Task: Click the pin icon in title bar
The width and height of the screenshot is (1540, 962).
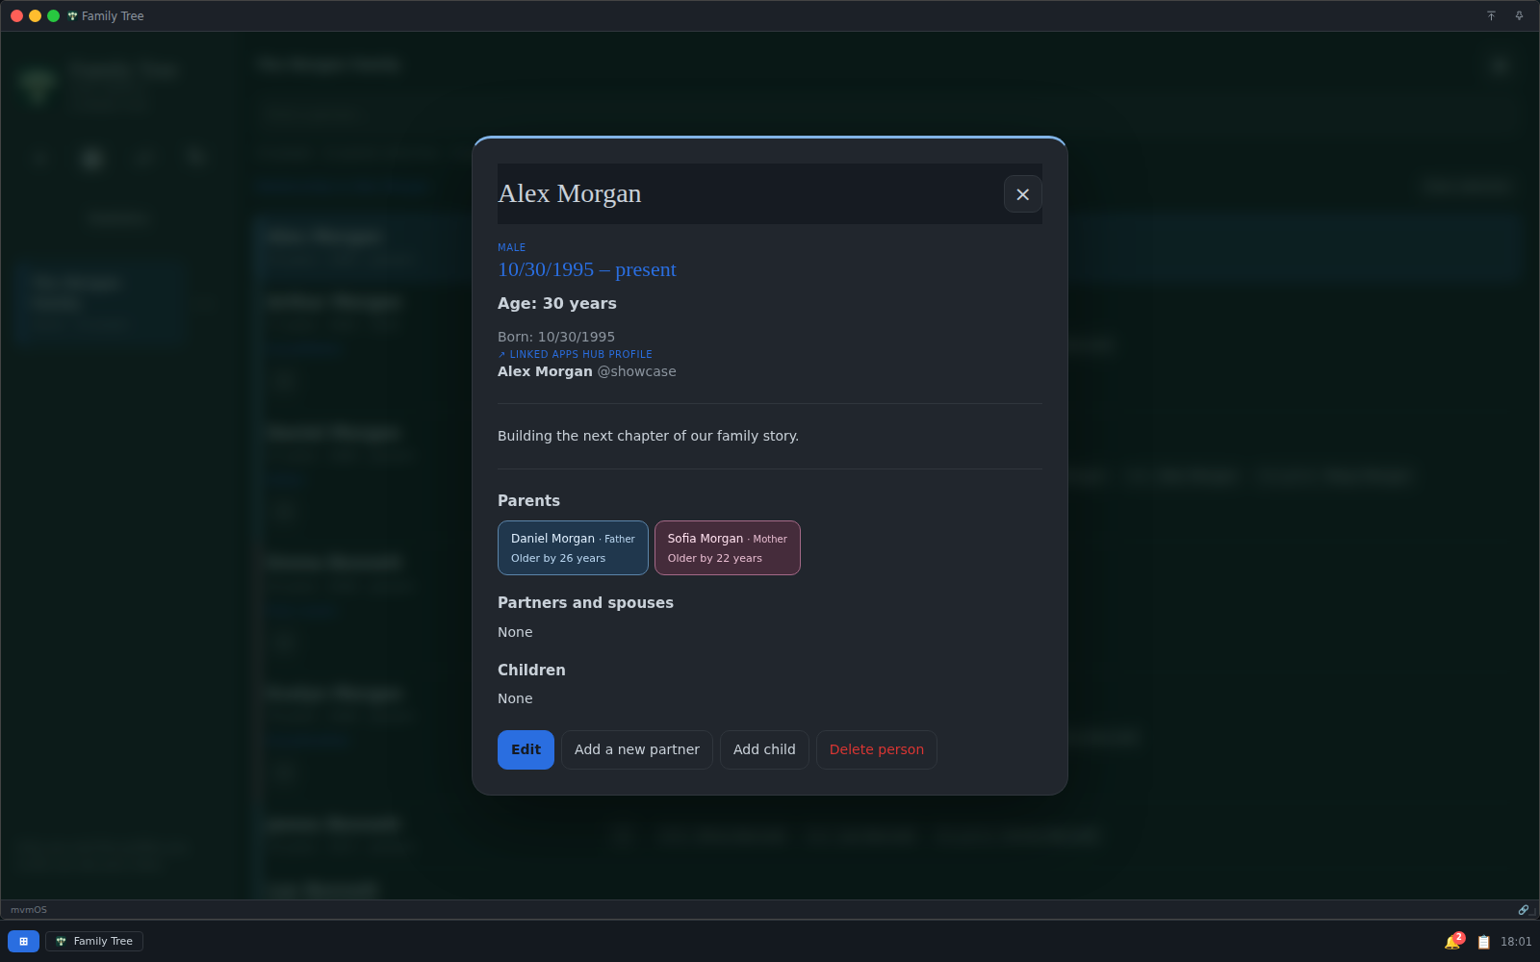Action: tap(1519, 15)
